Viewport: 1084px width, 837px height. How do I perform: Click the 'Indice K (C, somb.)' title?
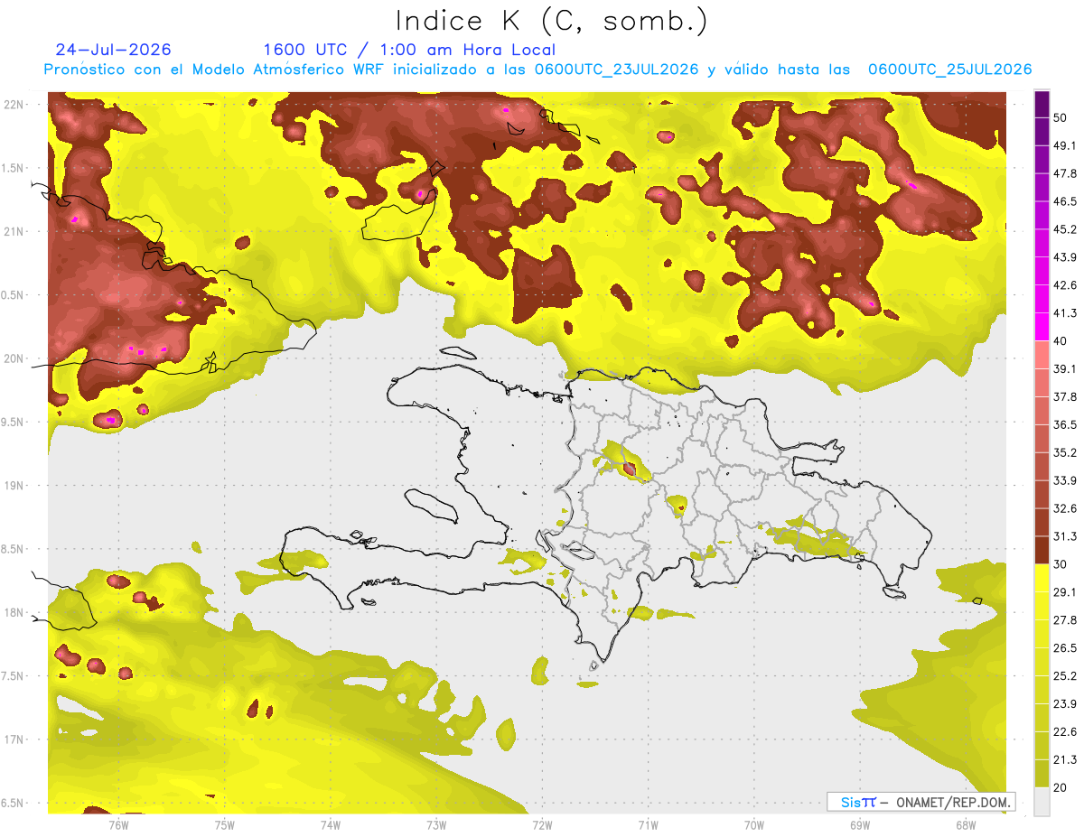[x=551, y=21]
